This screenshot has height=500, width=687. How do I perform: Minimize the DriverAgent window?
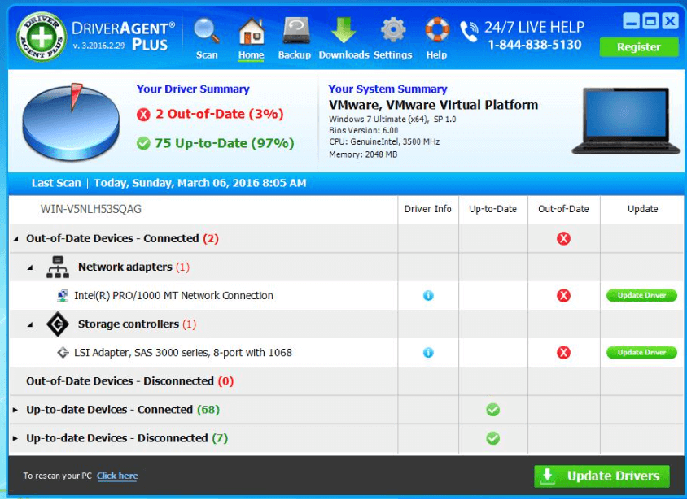[631, 20]
